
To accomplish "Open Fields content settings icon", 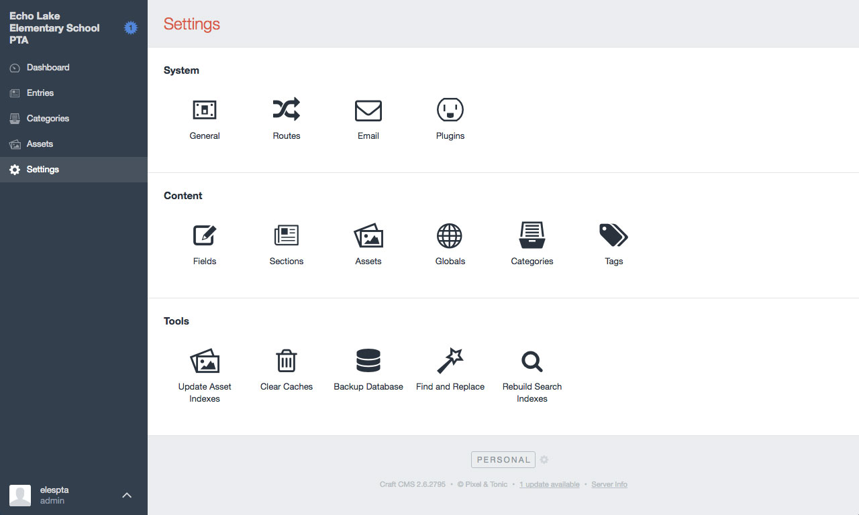I will click(205, 235).
